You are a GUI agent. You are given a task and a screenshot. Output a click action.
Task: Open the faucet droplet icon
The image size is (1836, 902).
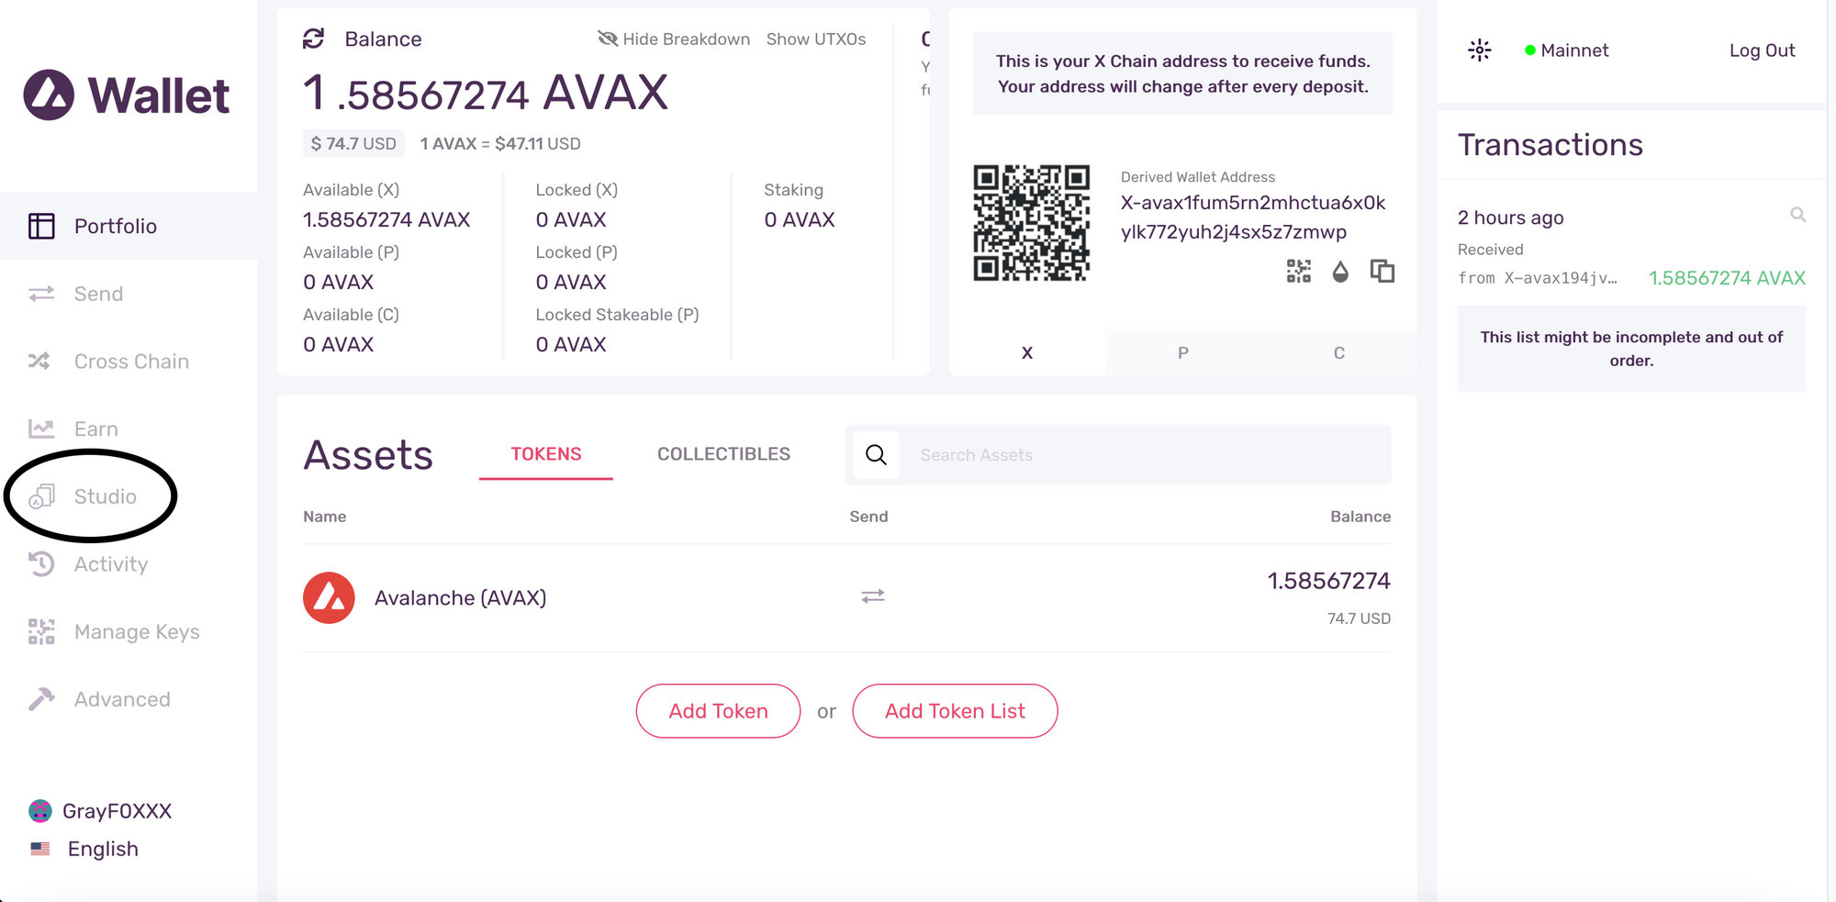coord(1340,272)
